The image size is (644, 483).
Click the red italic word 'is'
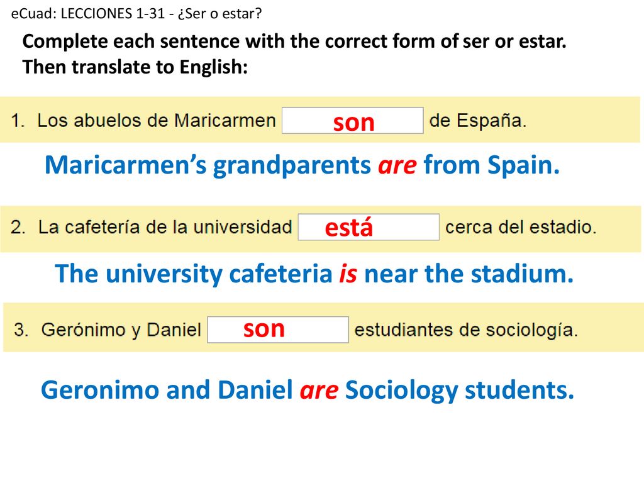coord(348,274)
